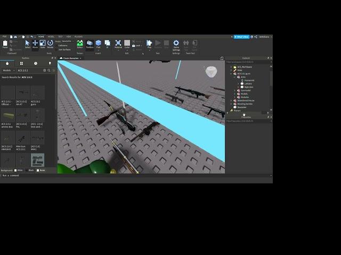
Task: Click the Play test button
Action: coord(149,44)
